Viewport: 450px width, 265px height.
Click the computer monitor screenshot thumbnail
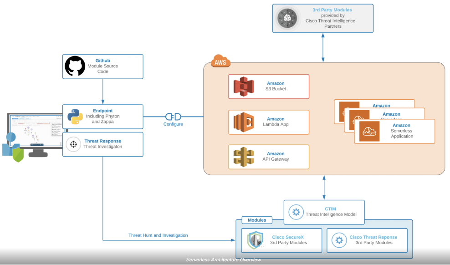tap(36, 131)
